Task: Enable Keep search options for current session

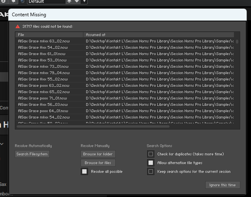Action: click(x=151, y=172)
